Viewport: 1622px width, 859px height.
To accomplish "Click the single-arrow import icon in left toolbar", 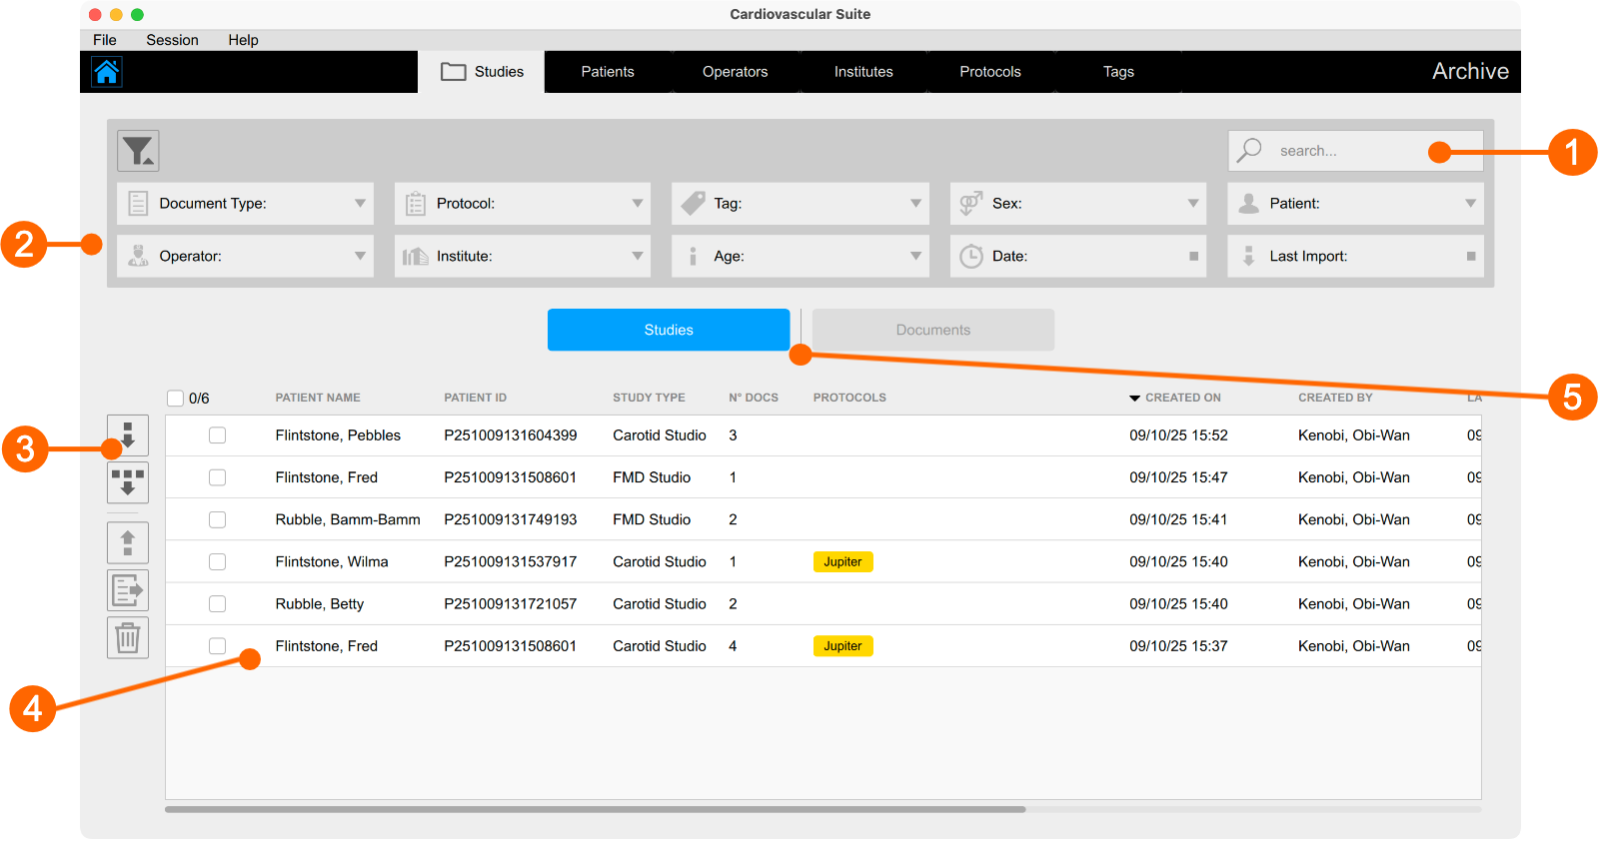I will tap(128, 435).
